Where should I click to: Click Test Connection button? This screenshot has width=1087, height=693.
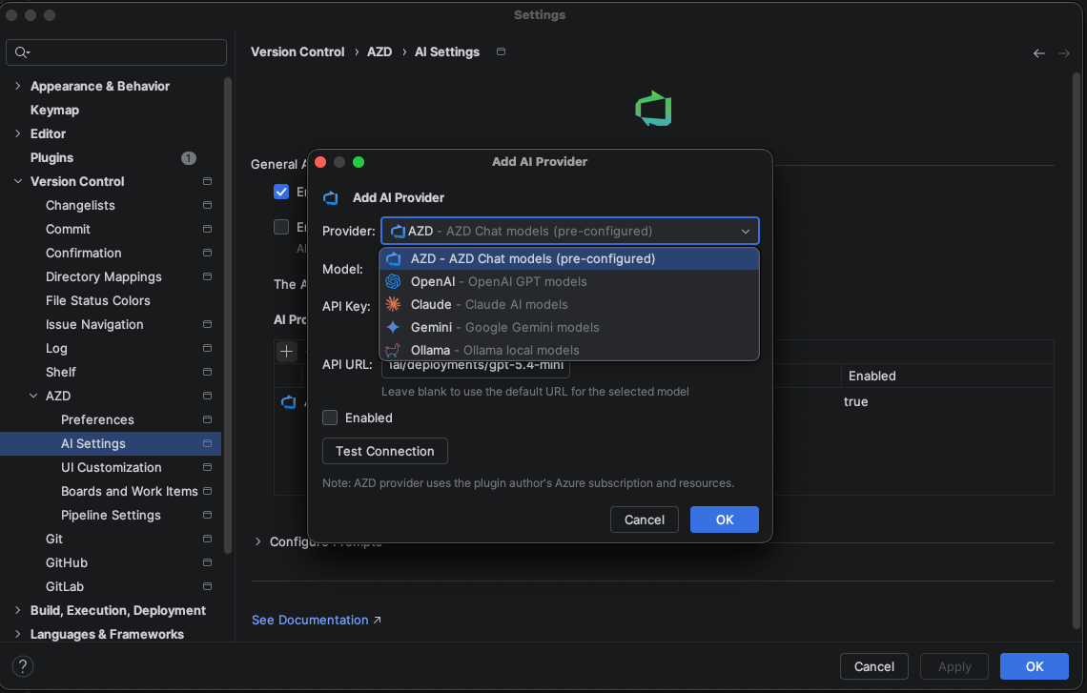(x=385, y=451)
